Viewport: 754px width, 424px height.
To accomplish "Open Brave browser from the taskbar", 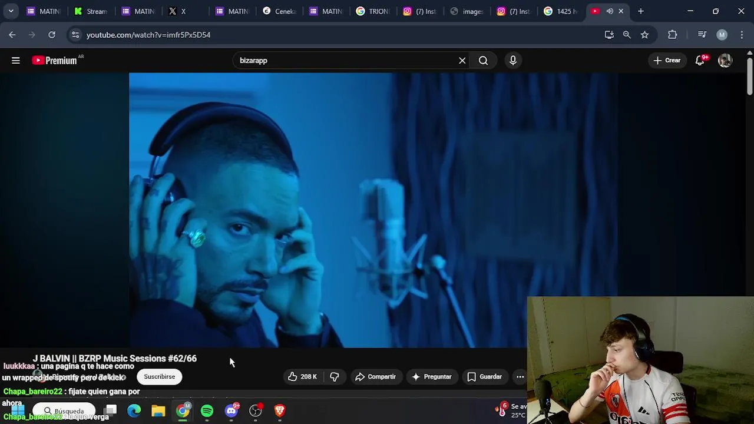I will pos(280,410).
